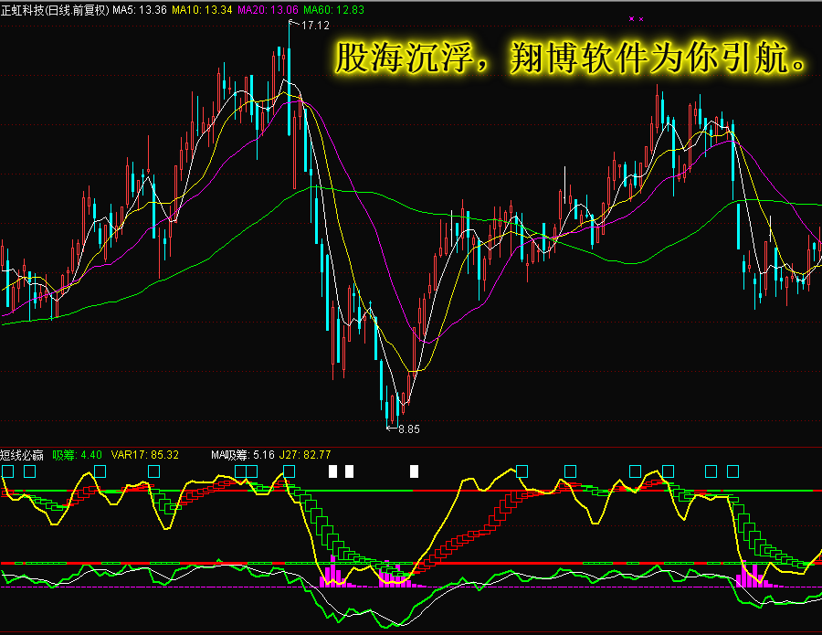Select the MA吸筹: 5.16 value label
Viewport: 822px width, 635px height.
pos(242,455)
